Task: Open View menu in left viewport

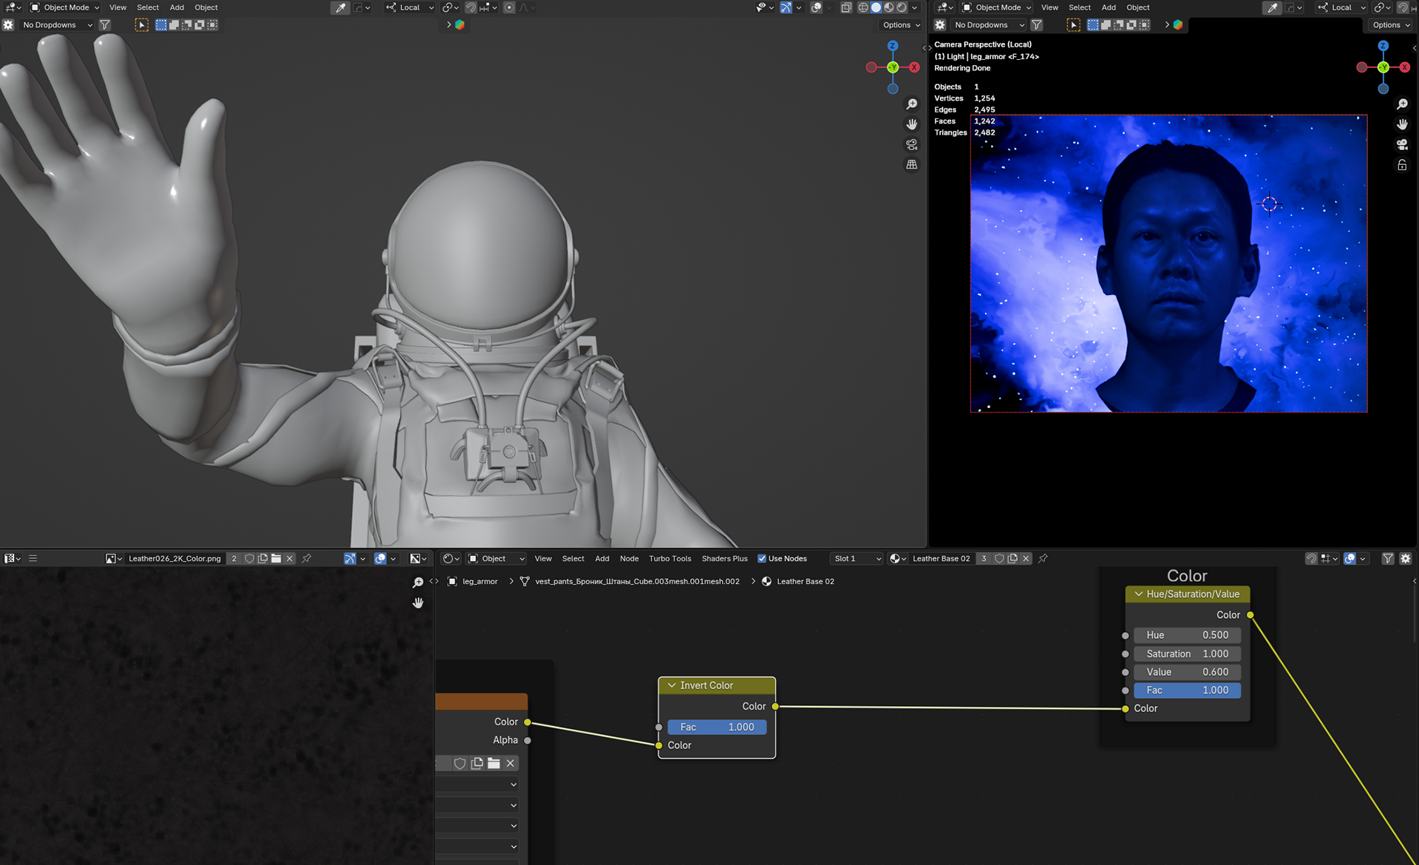Action: coord(118,7)
